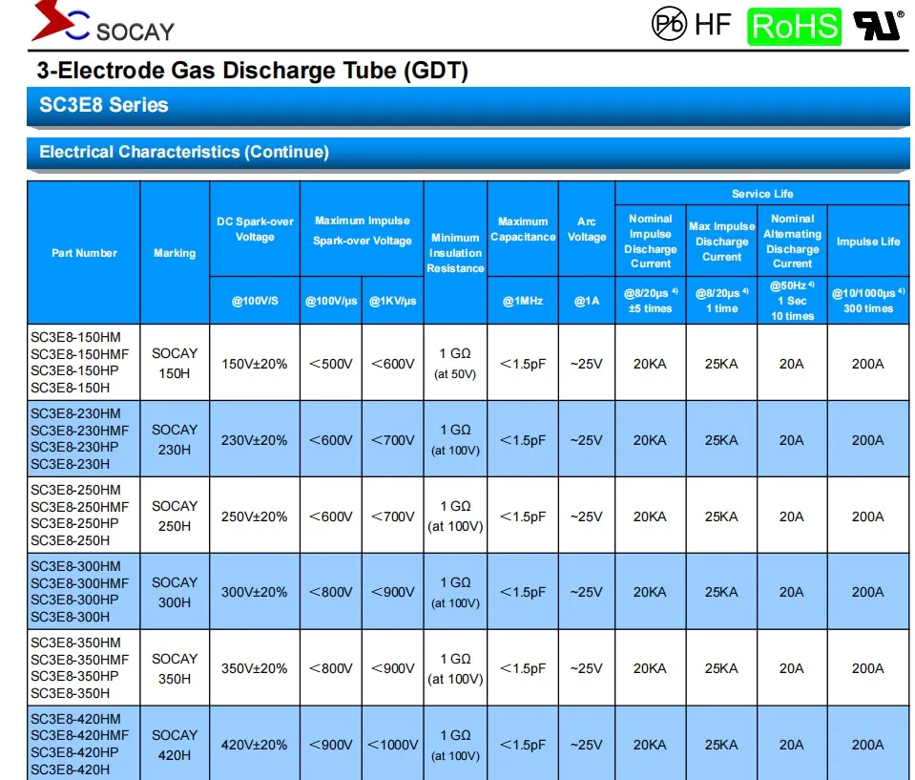
Task: Click the SOCAY 300H marking cell
Action: click(175, 592)
